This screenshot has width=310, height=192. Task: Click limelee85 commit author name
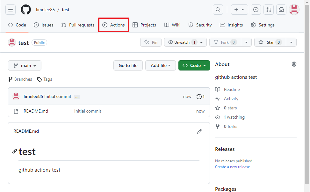33,96
